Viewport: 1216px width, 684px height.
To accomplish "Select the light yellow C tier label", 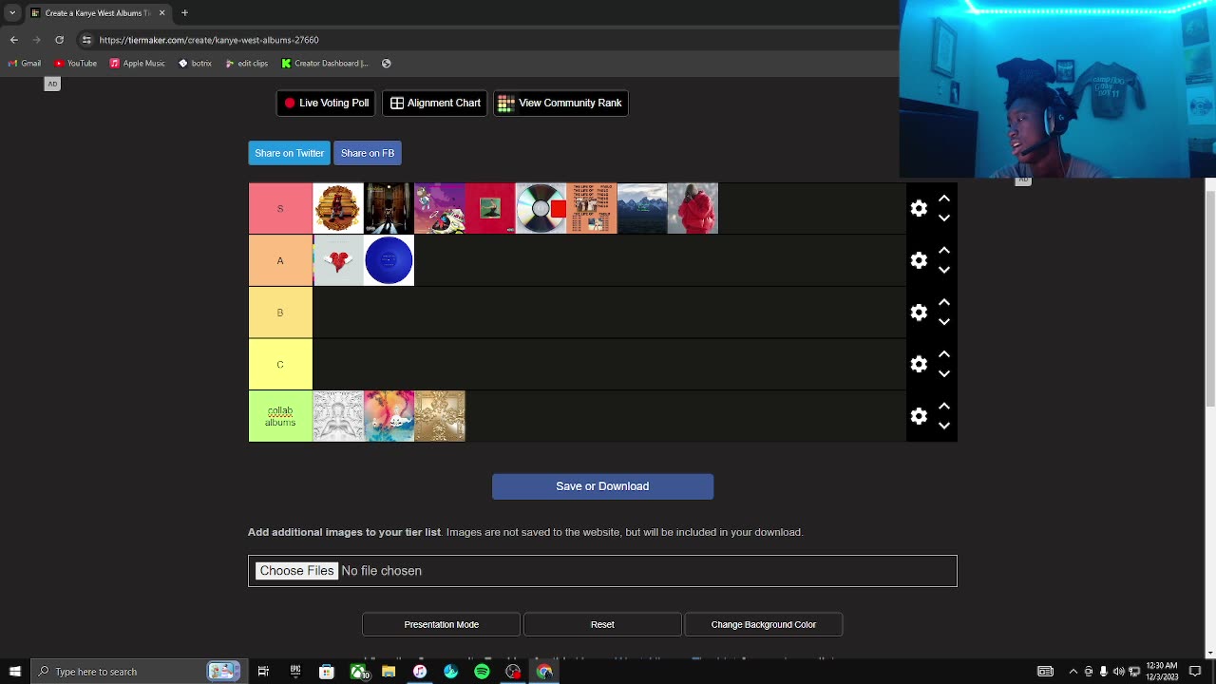I will click(280, 364).
